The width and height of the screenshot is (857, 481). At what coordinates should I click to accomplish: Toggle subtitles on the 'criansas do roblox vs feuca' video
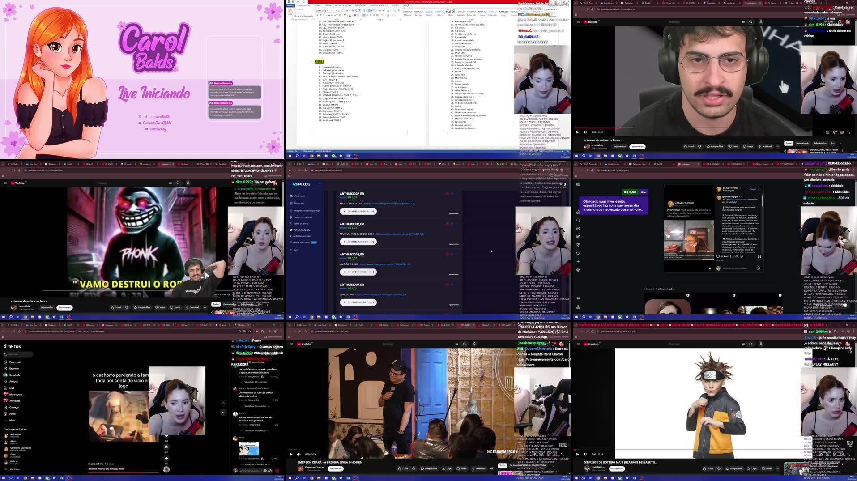[827, 132]
